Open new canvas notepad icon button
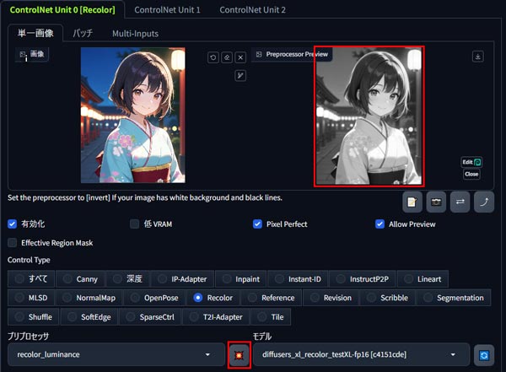 click(412, 202)
